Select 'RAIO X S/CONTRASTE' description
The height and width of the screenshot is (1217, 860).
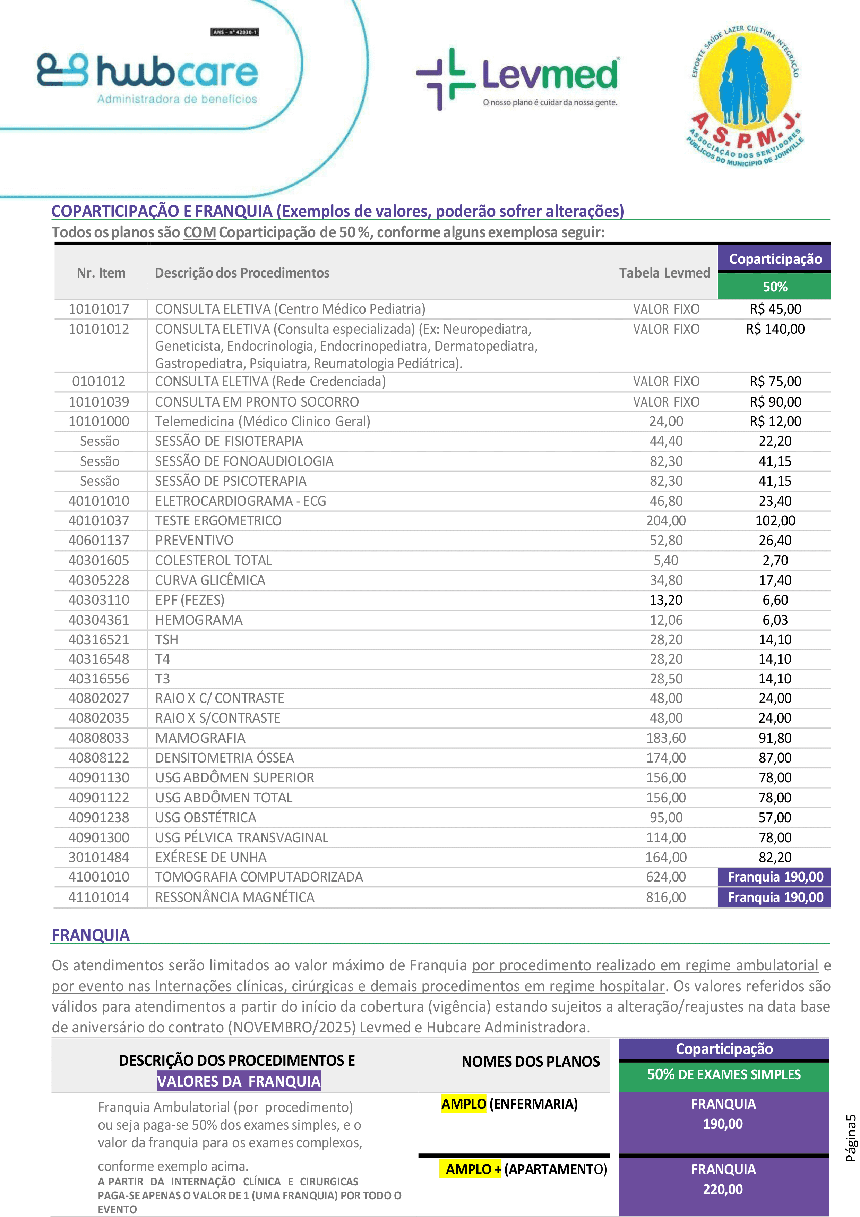[218, 718]
